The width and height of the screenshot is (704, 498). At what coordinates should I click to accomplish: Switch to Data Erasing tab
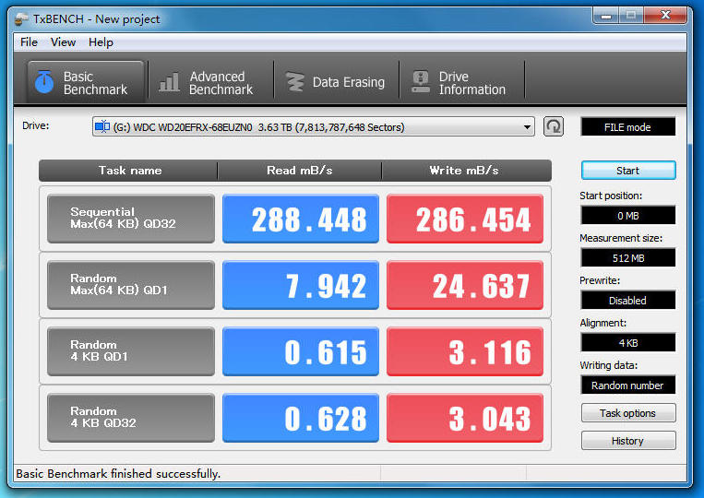(x=336, y=83)
